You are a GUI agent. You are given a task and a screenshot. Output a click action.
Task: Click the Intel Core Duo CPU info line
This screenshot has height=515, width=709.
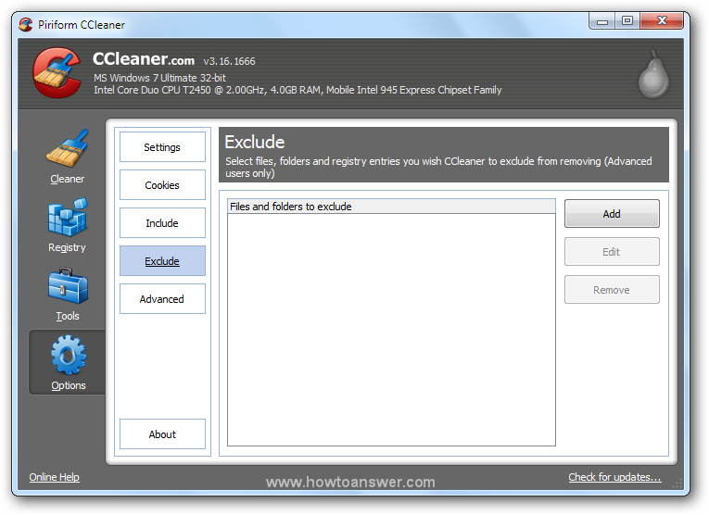298,90
